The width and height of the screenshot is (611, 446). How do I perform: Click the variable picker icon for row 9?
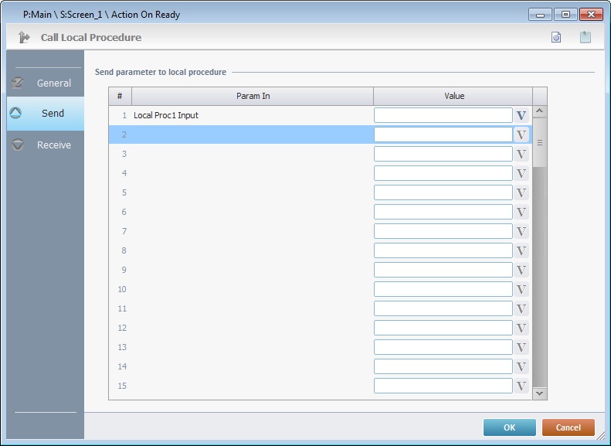coord(521,270)
